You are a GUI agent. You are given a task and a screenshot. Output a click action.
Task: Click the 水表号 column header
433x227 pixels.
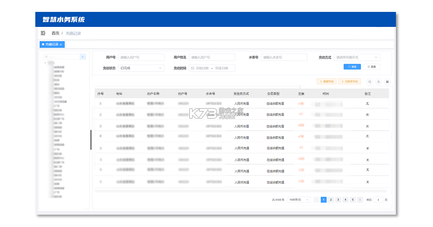[211, 94]
